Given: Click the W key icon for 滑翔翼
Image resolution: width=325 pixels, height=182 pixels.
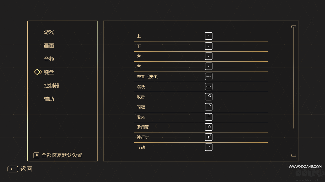Looking at the screenshot, I should click(x=208, y=127).
